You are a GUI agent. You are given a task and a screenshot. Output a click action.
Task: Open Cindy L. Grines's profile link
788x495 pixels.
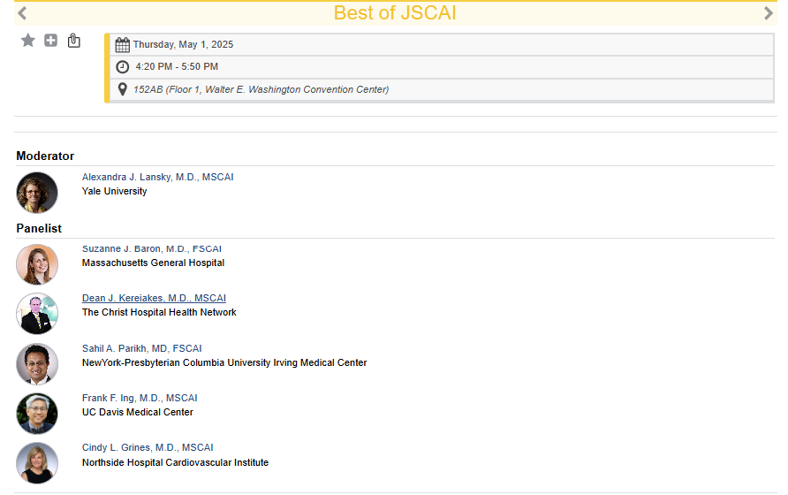click(148, 447)
